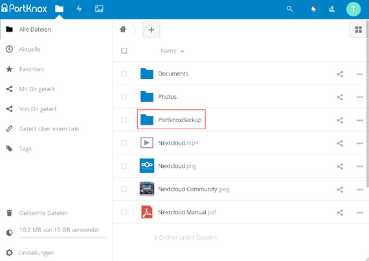This screenshot has width=369, height=261.
Task: Click Nextcloud Community.jpeg thumbnail
Action: pyautogui.click(x=147, y=189)
